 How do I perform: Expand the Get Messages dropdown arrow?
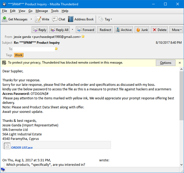pyautogui.click(x=31, y=19)
